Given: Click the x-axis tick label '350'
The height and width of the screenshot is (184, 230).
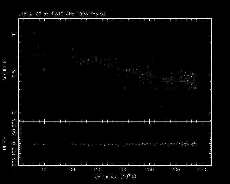Looking at the screenshot, I should click(202, 170).
